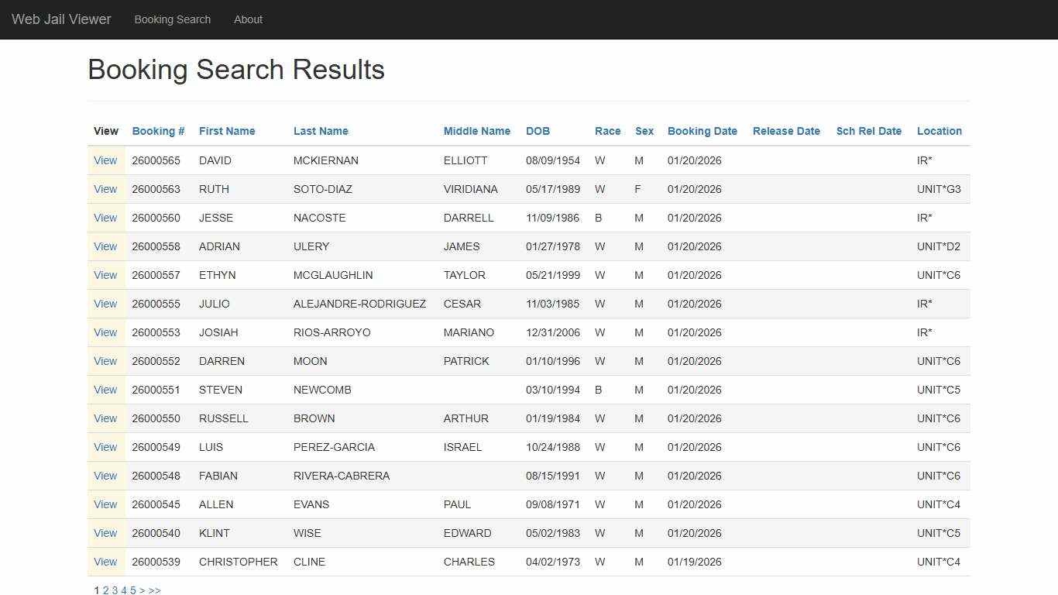The height and width of the screenshot is (595, 1058).
Task: Sort results by Middle Name
Action: pos(476,131)
